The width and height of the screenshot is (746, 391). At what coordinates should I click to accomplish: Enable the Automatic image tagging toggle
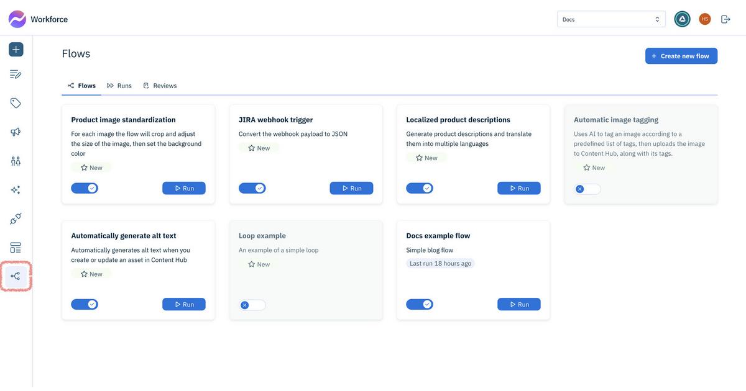coord(587,189)
